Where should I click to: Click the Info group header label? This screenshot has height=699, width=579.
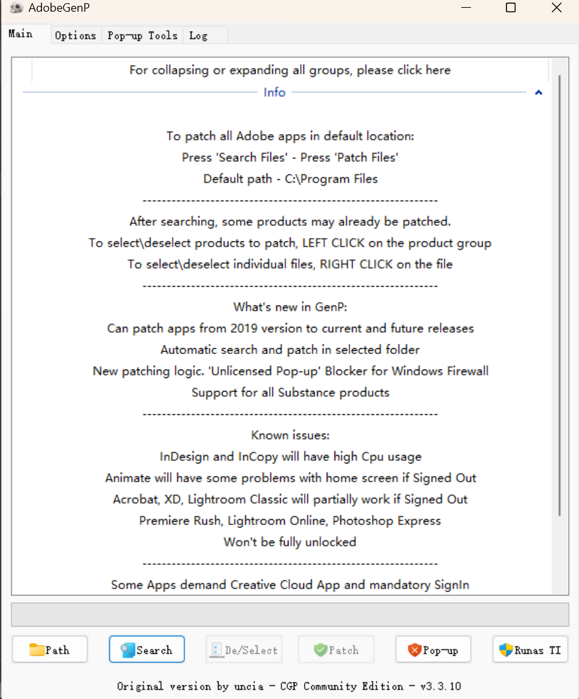(274, 93)
